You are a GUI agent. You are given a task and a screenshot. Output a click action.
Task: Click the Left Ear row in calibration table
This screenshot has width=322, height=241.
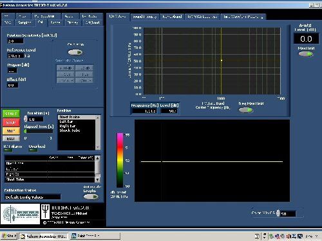point(50,169)
